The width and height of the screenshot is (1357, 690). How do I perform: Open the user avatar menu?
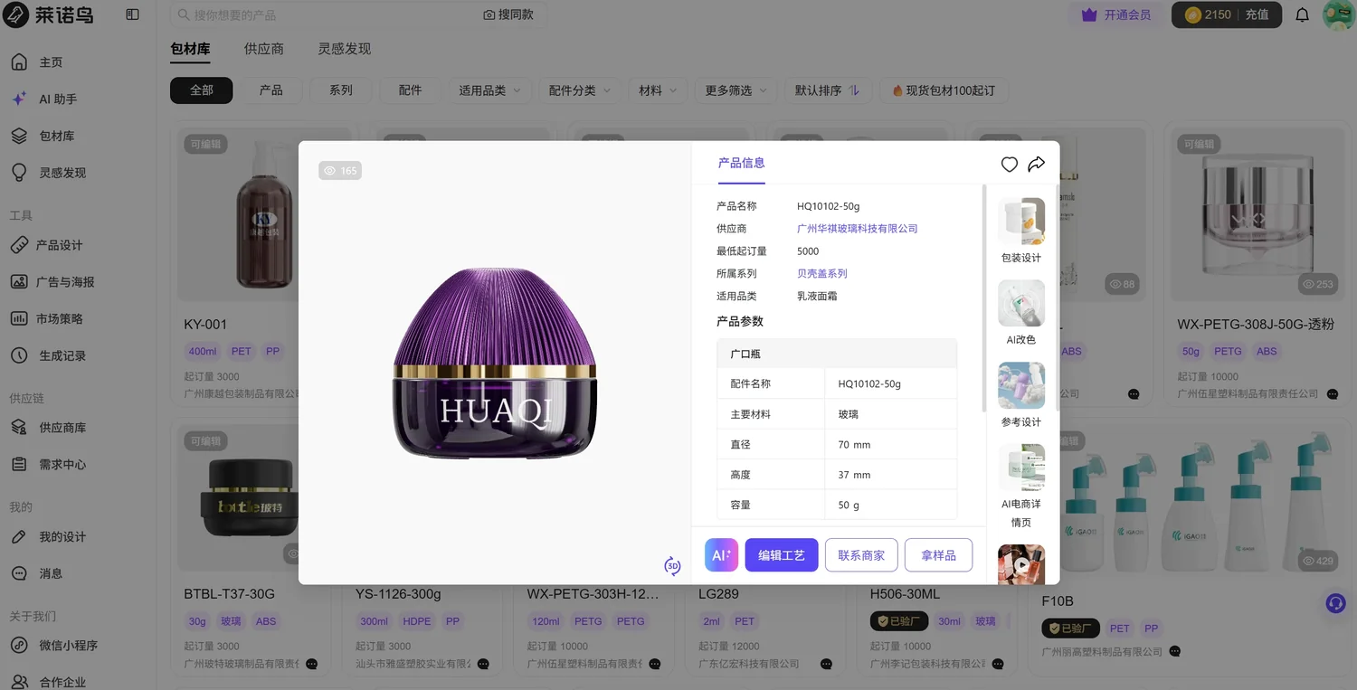(1338, 14)
